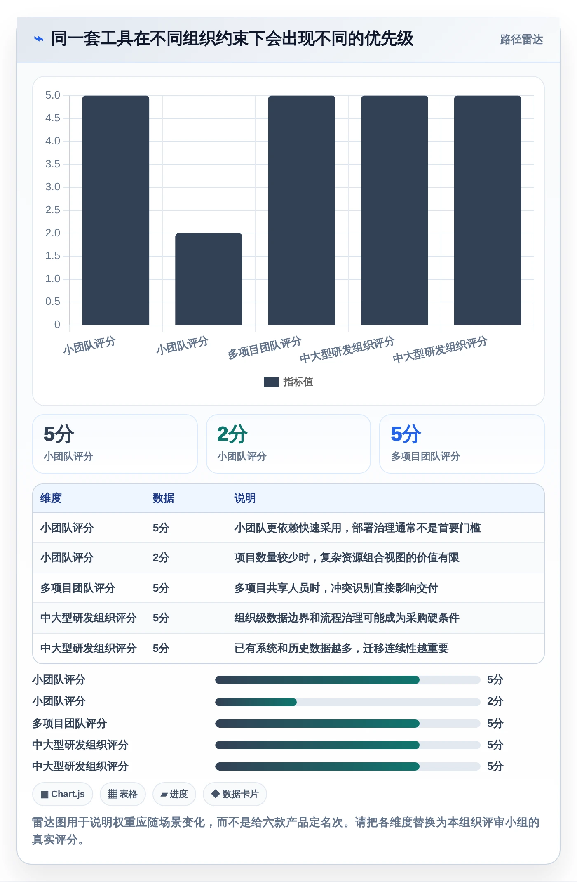Click 组织级数据边界和流程治理 description cell

[347, 618]
